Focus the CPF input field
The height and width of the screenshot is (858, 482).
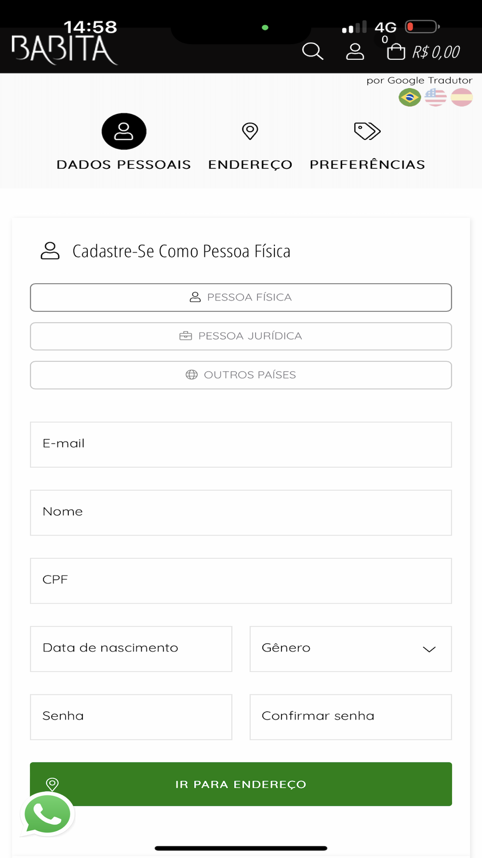241,581
